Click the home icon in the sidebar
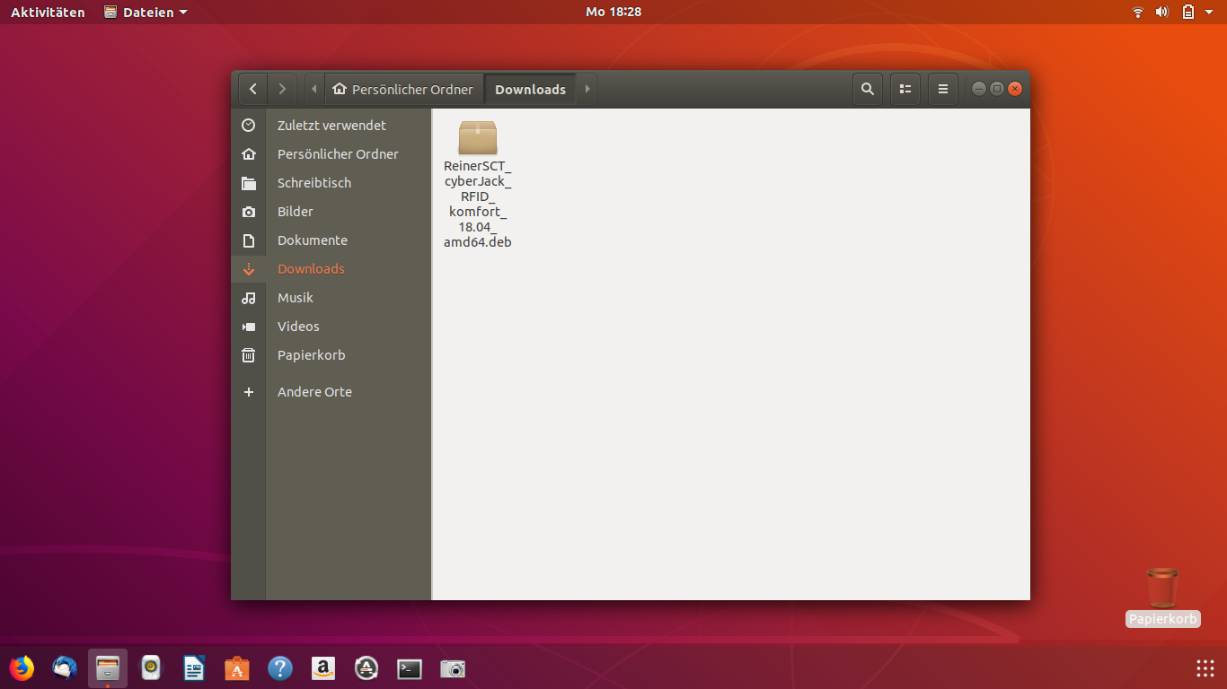Screen dimensions: 1227x689 pyautogui.click(x=249, y=154)
